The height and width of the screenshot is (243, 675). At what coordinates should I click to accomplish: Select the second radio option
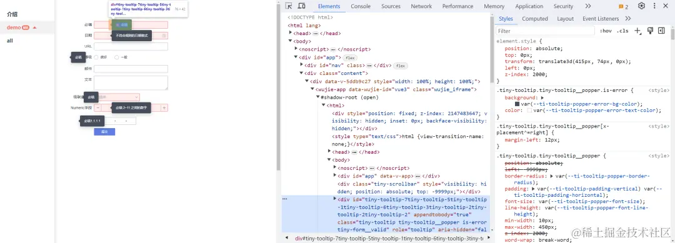(116, 57)
